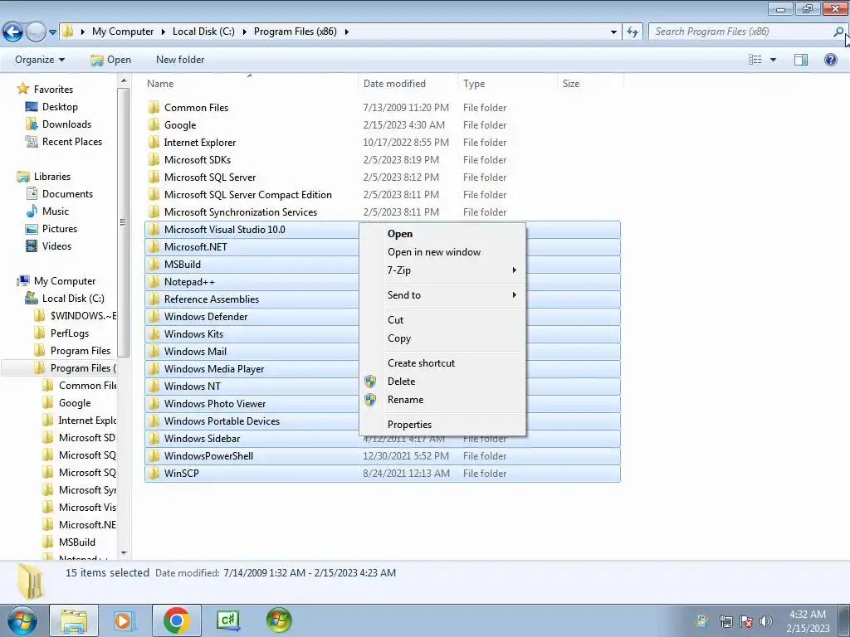
Task: Open Windows Media Player from taskbar
Action: 124,620
